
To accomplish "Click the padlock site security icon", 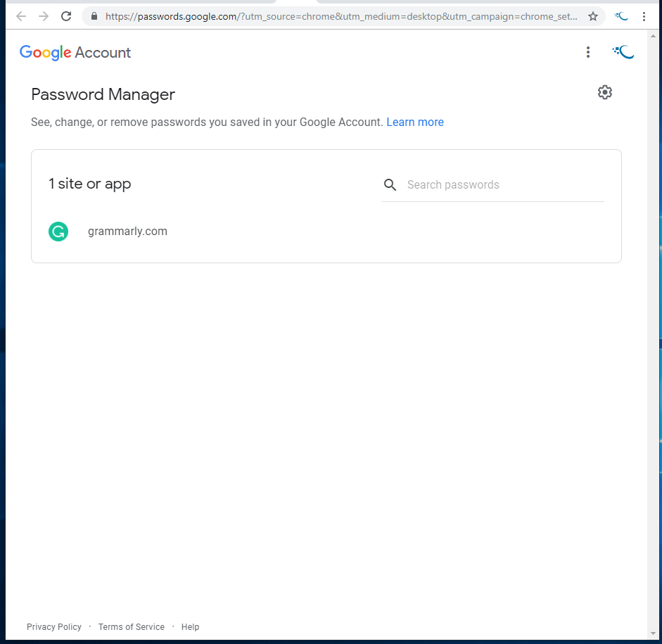I will [x=94, y=16].
